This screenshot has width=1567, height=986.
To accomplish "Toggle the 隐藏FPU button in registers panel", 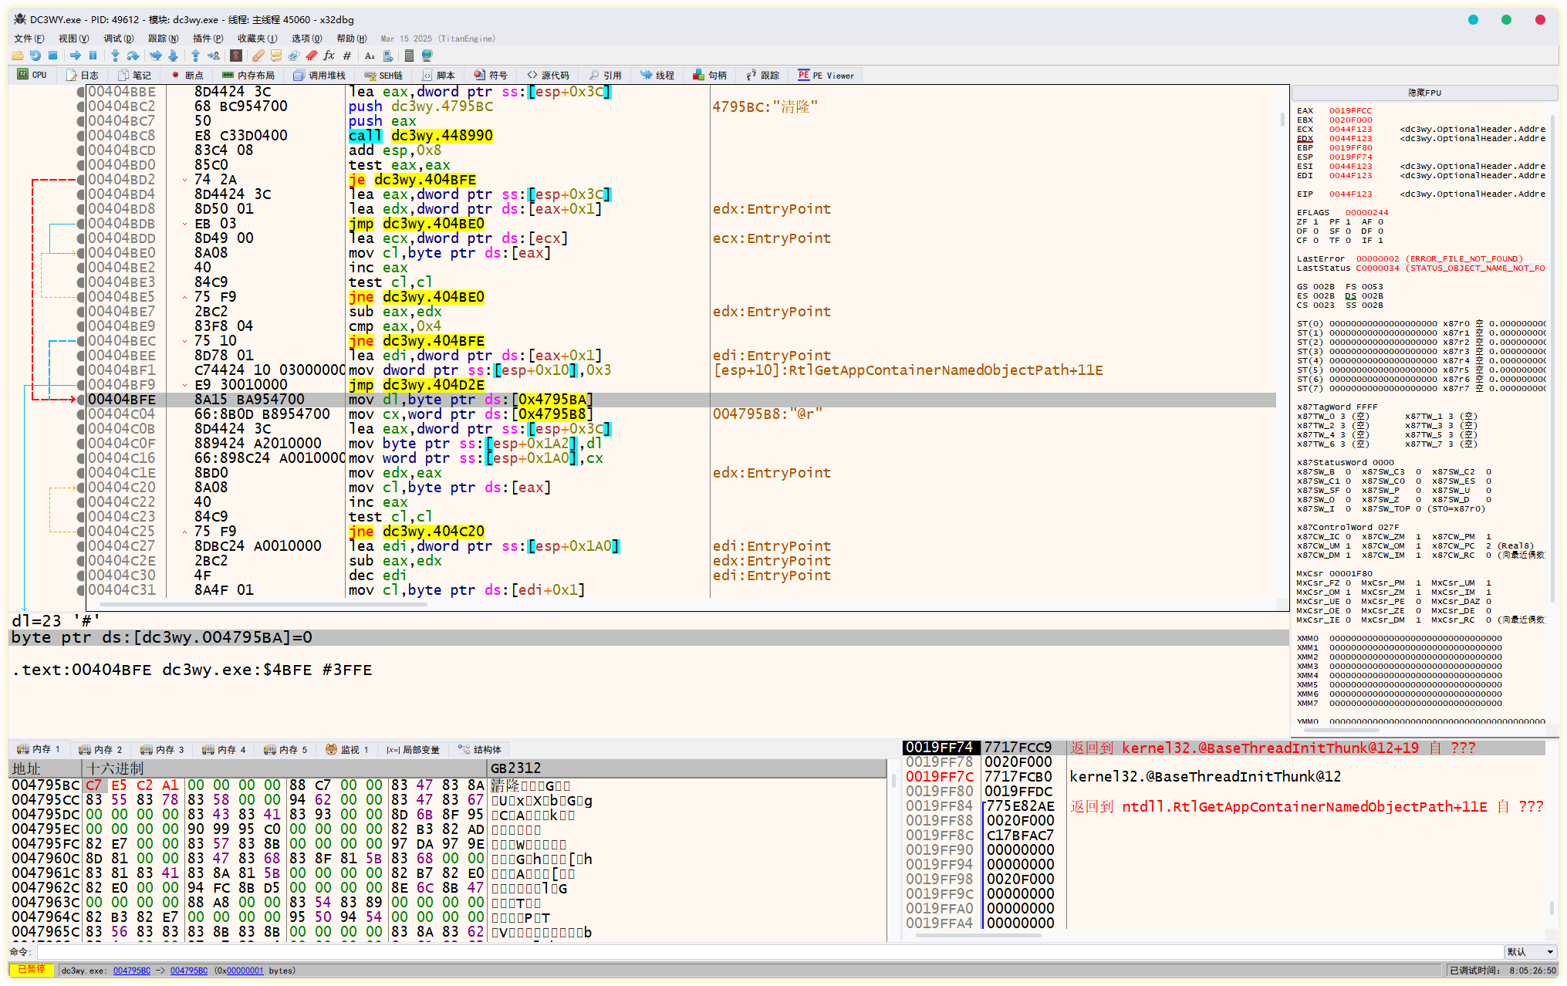I will 1423,93.
